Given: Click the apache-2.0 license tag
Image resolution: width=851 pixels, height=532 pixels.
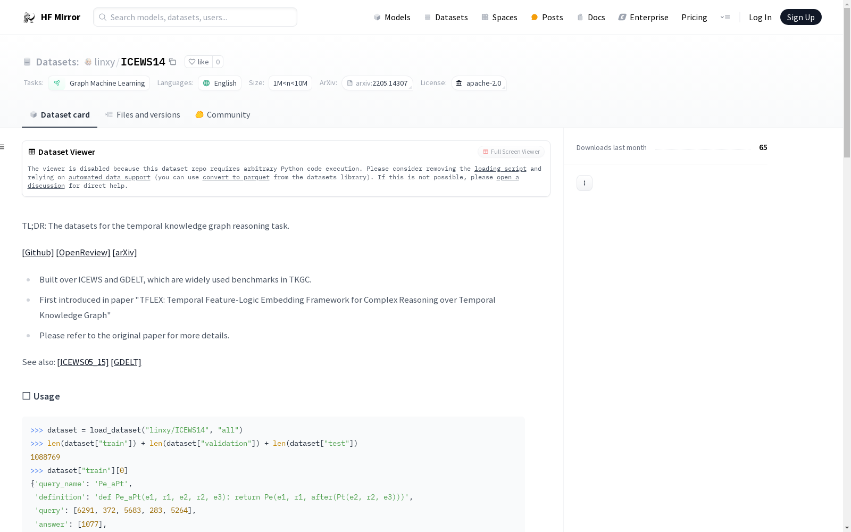Looking at the screenshot, I should [479, 83].
